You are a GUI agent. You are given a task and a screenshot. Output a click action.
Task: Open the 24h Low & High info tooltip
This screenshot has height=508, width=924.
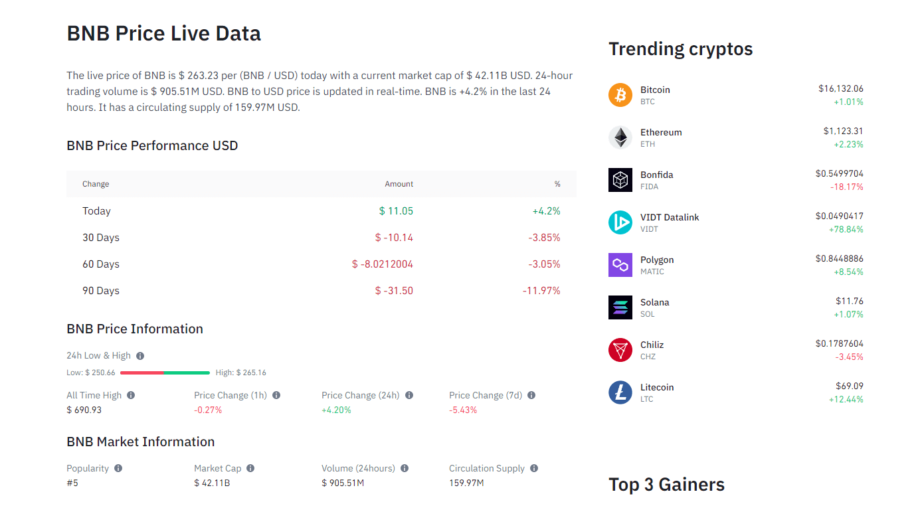click(140, 356)
